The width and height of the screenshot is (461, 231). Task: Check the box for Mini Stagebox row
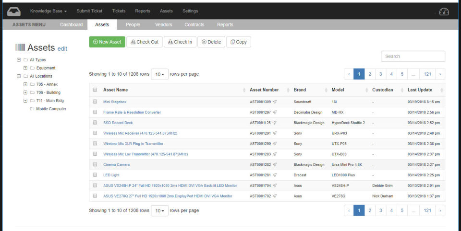click(95, 102)
